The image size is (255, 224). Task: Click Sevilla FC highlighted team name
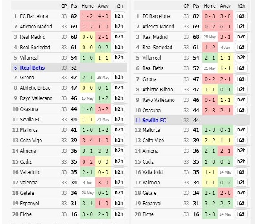click(x=154, y=121)
